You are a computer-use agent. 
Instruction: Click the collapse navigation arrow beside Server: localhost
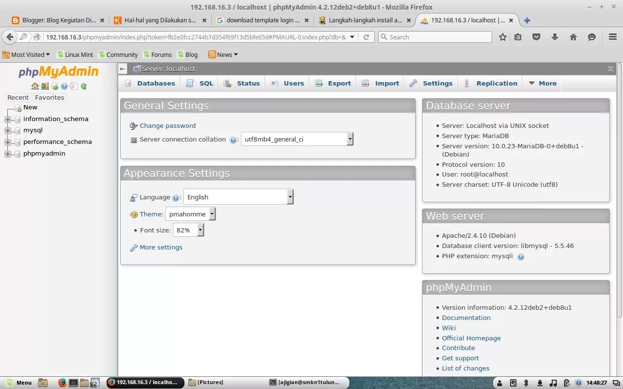click(123, 69)
